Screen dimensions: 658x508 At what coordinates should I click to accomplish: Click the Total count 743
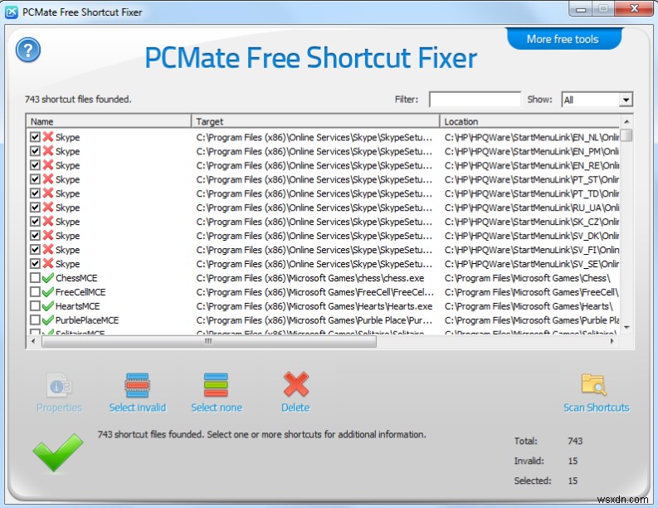click(x=575, y=441)
